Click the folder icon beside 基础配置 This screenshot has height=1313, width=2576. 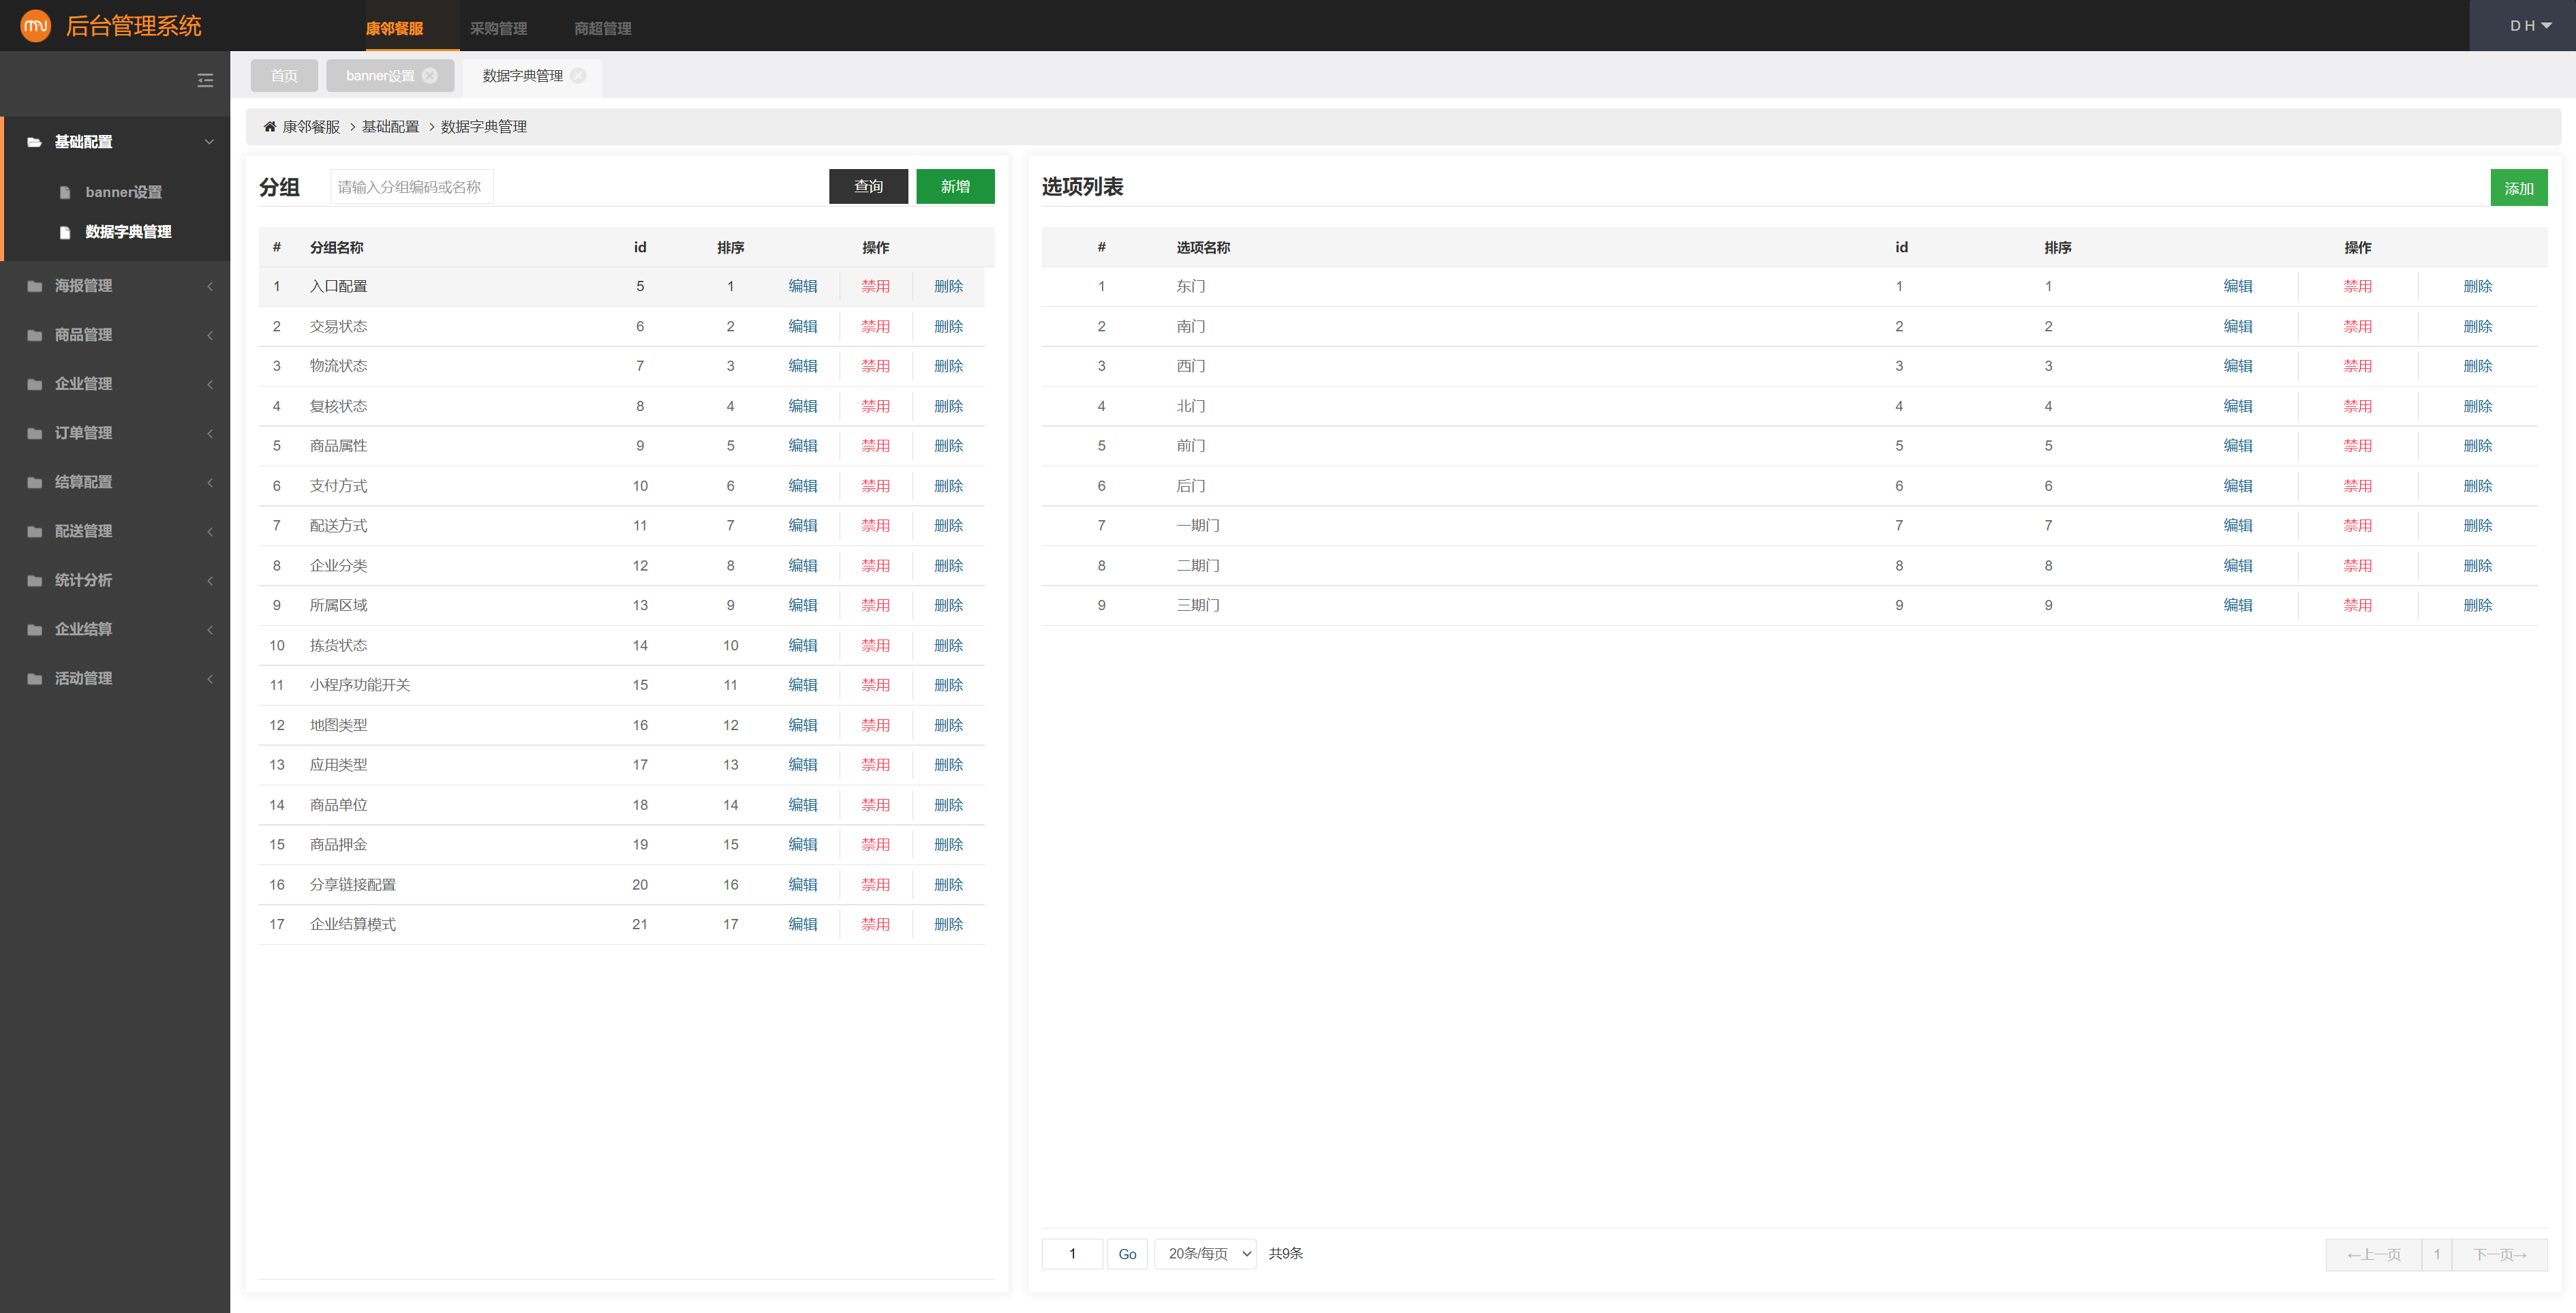[34, 142]
